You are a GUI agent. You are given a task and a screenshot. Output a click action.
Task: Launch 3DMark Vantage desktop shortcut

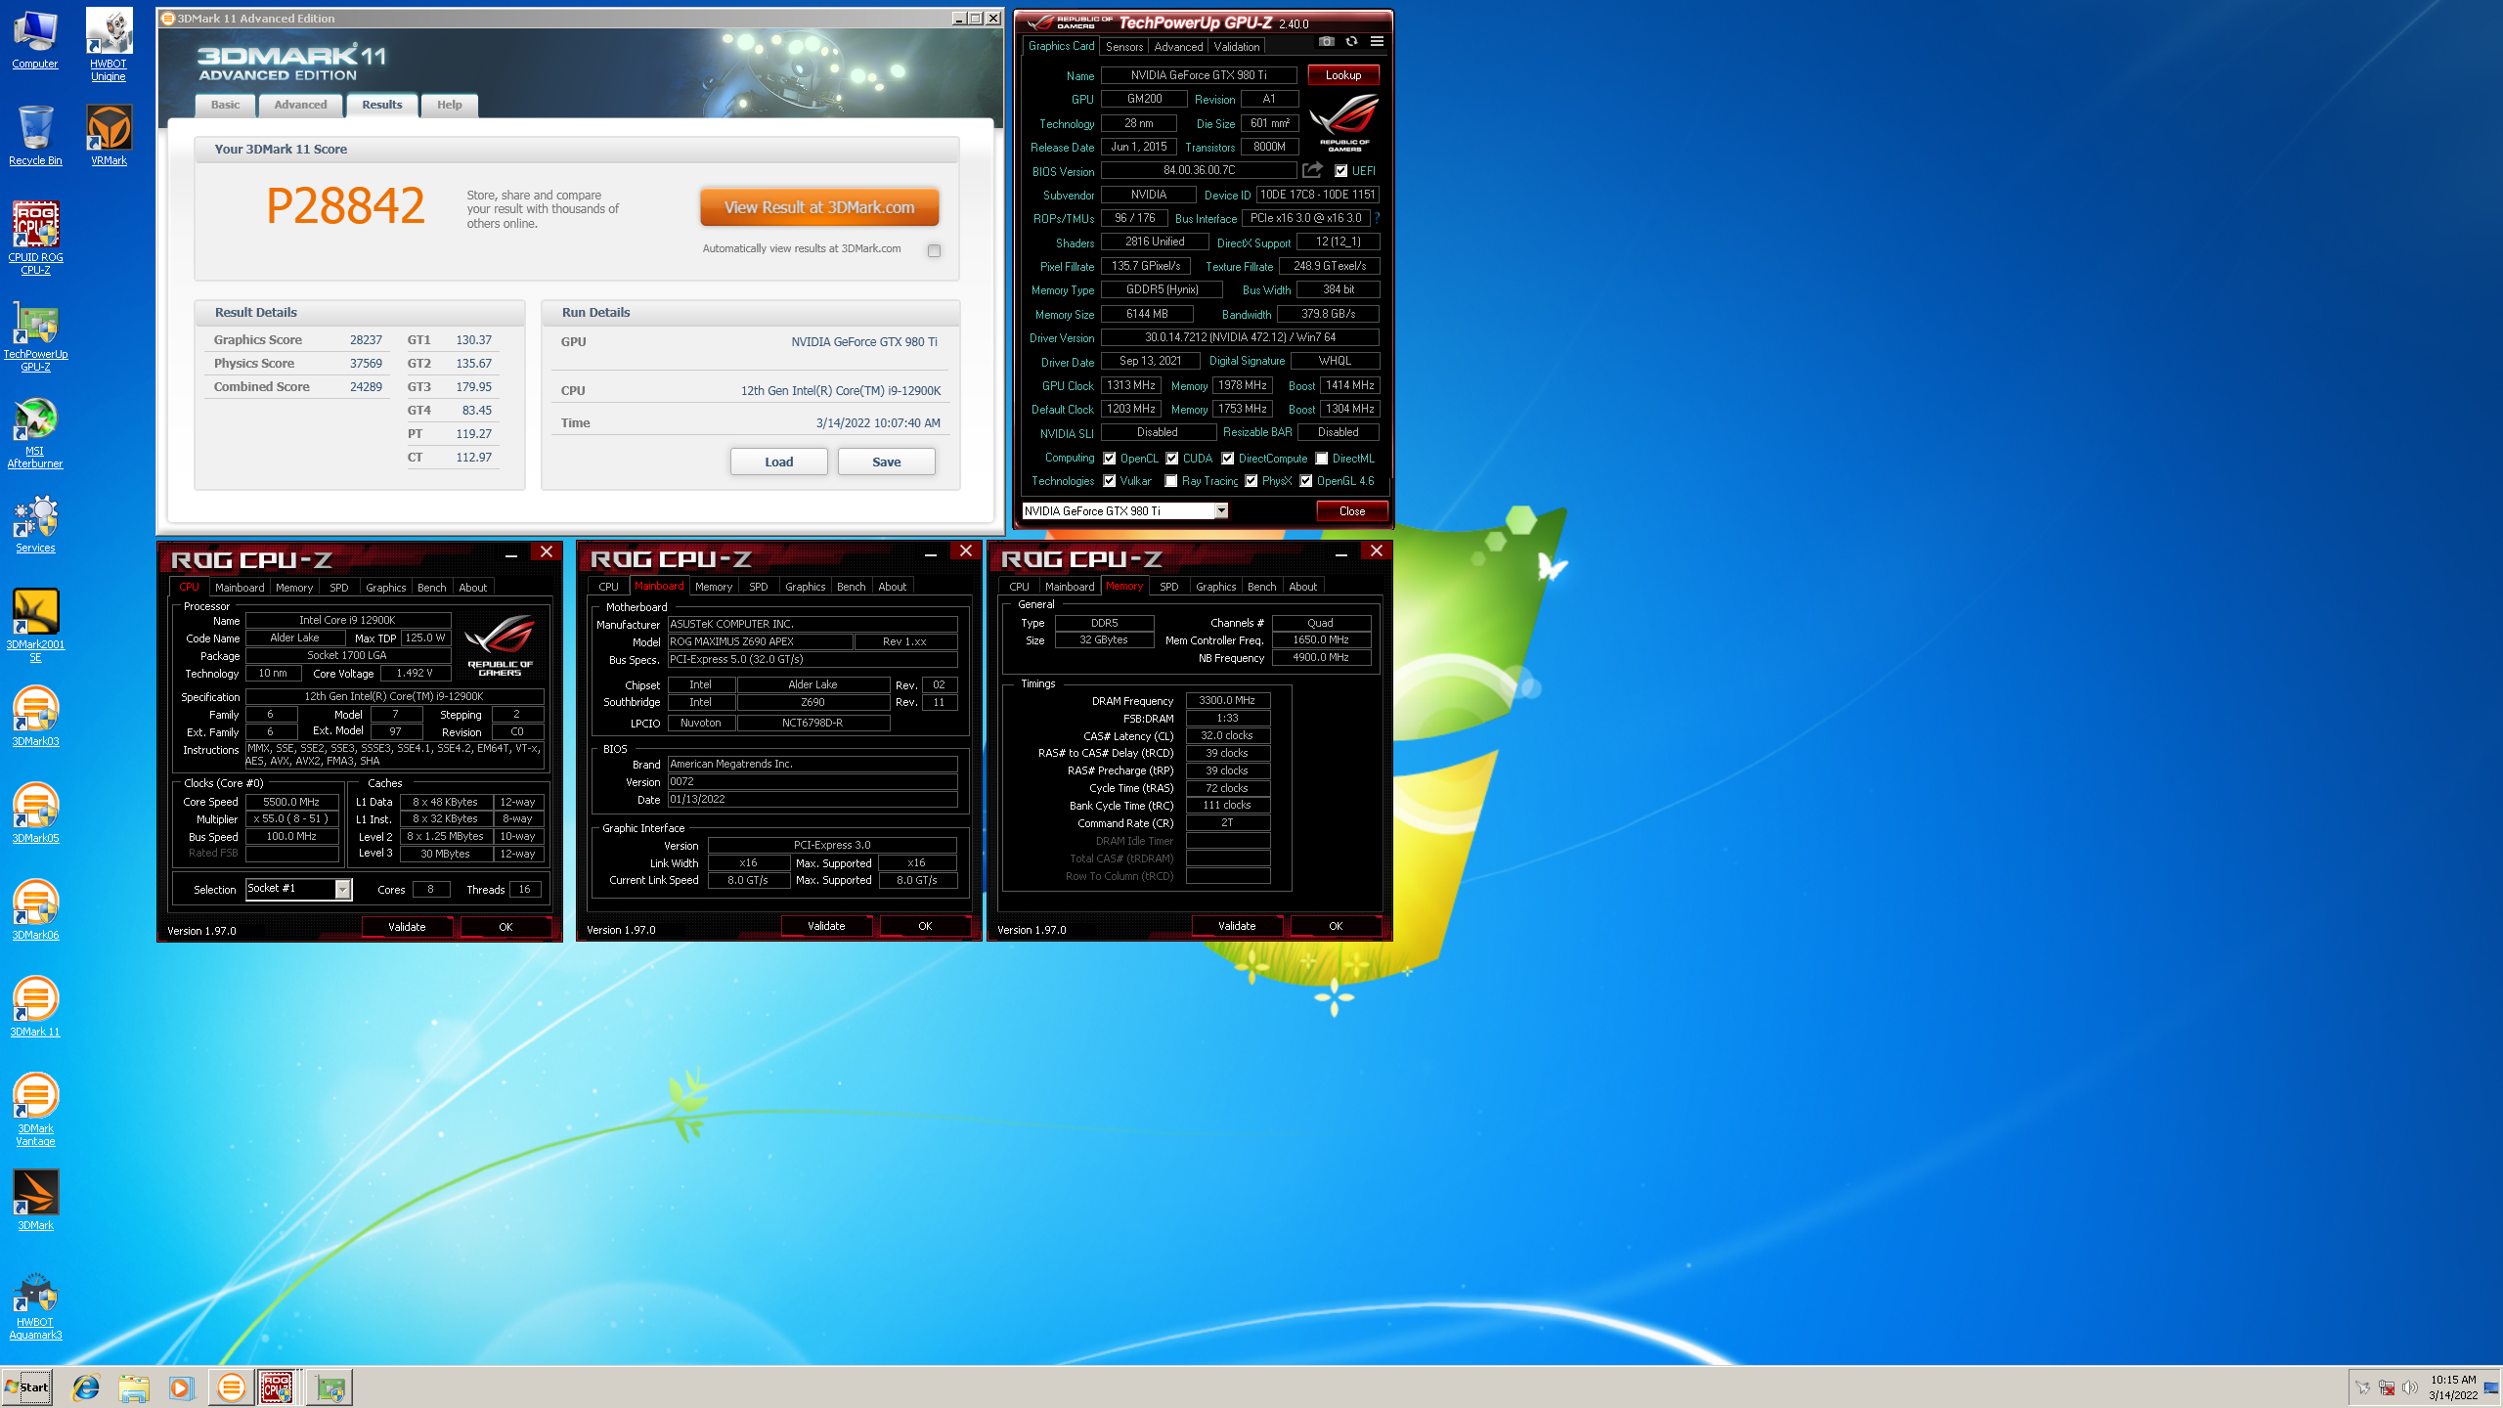(x=35, y=1110)
